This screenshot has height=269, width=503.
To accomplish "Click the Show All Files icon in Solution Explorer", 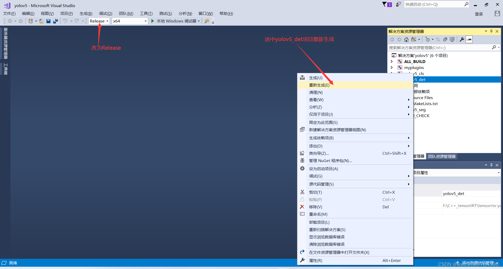I will click(452, 39).
